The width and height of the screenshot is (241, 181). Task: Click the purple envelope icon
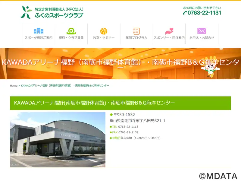pyautogui.click(x=202, y=31)
